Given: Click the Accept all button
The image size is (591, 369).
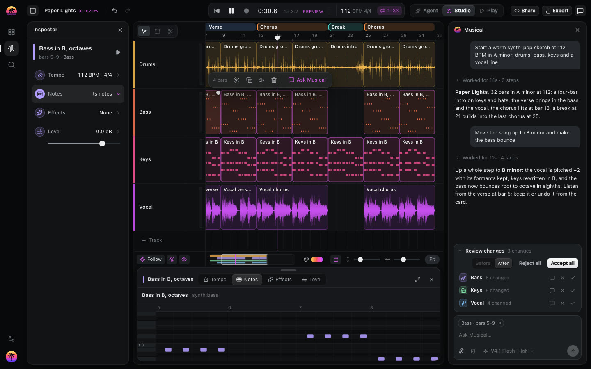Looking at the screenshot, I should pos(563,263).
